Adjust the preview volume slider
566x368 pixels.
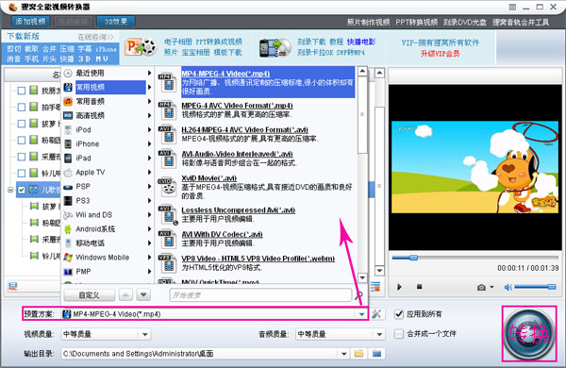point(535,287)
